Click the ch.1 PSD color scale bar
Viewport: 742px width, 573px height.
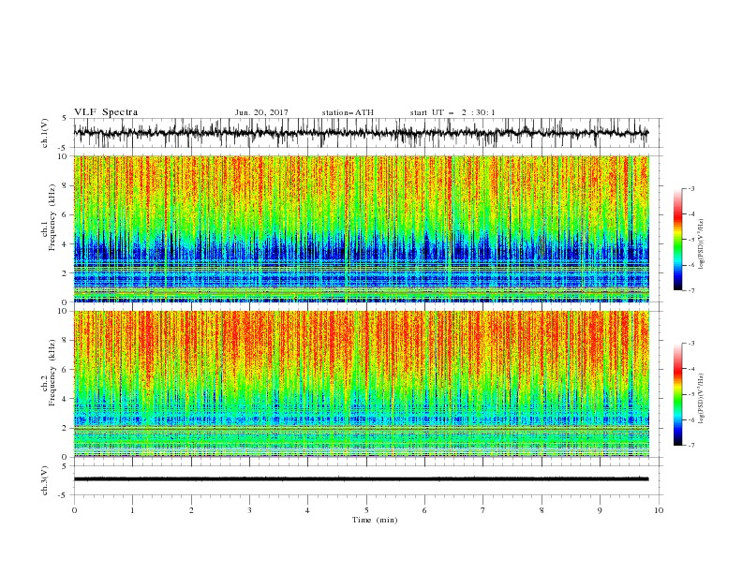677,240
